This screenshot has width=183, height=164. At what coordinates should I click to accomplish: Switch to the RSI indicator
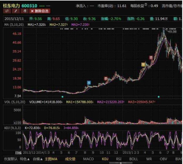119,159
